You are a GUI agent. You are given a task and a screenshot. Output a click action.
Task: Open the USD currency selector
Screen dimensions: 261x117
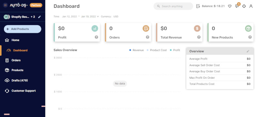[116, 17]
